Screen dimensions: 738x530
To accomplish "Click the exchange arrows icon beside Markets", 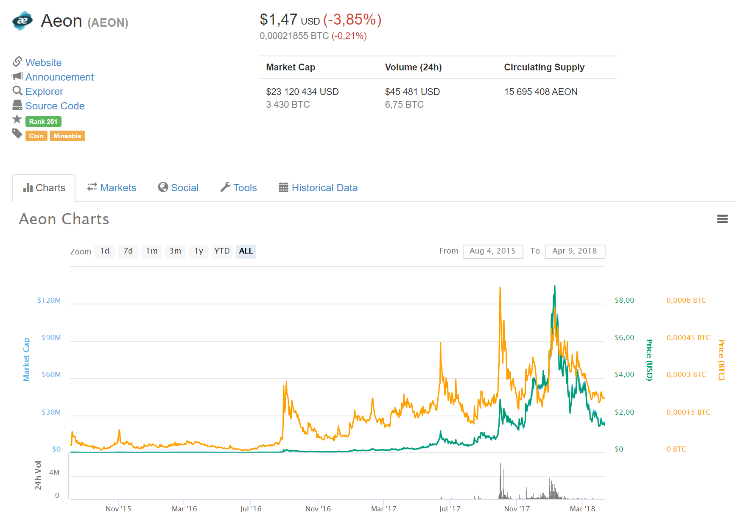I will click(x=92, y=187).
